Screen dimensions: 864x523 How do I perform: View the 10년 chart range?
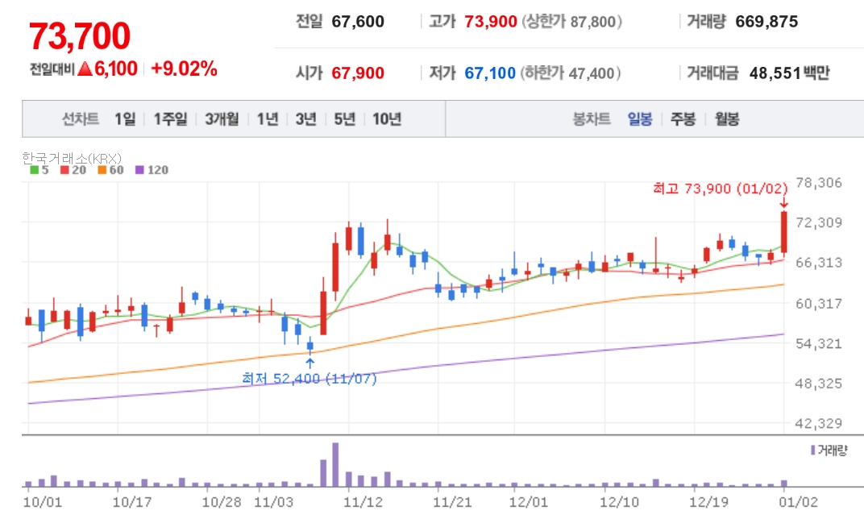[387, 119]
